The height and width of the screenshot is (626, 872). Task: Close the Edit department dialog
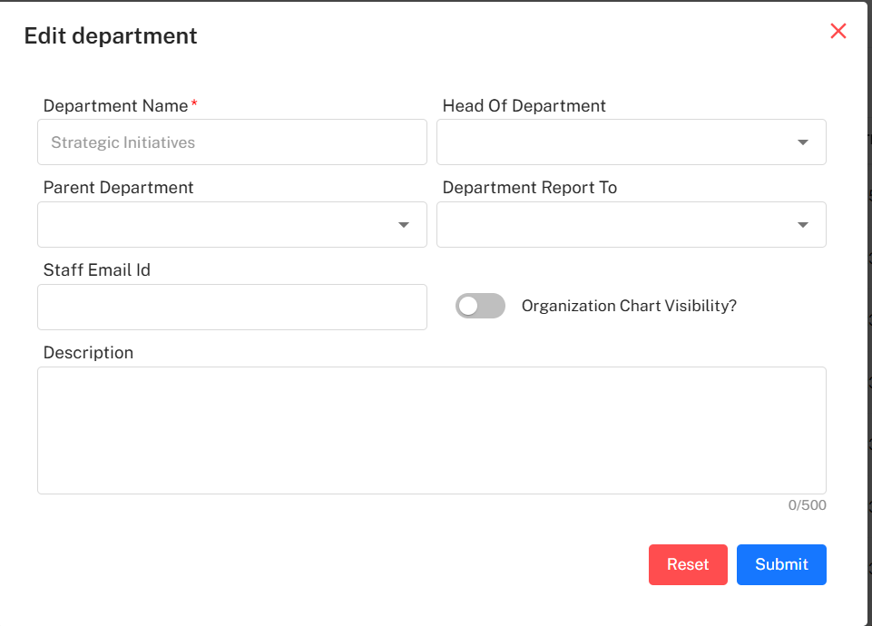coord(838,31)
